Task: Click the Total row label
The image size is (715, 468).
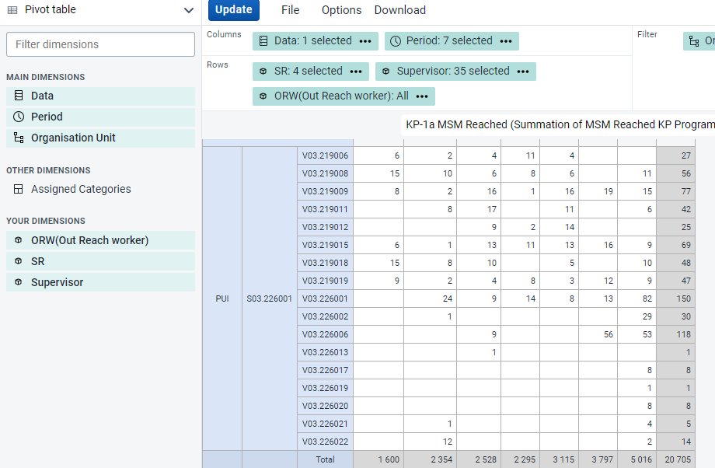Action: (x=325, y=459)
